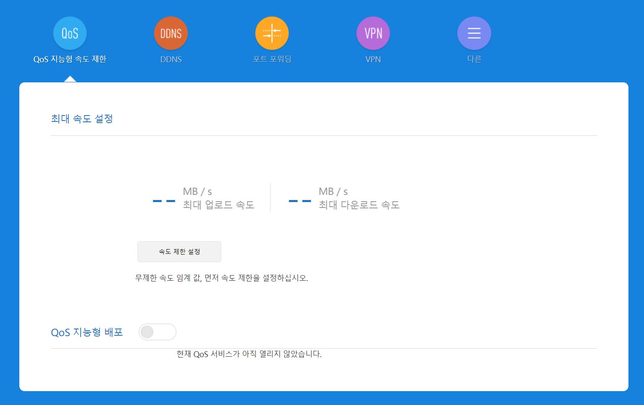Open the hamburger menu 다른 icon
The height and width of the screenshot is (405, 644).
pyautogui.click(x=474, y=33)
